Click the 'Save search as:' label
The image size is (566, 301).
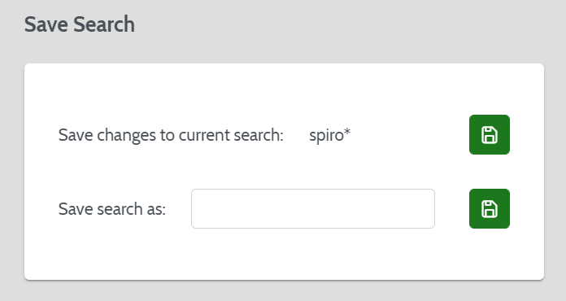[x=112, y=209]
